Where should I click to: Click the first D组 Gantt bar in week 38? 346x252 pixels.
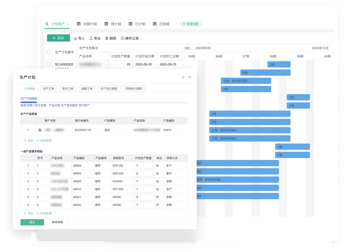coord(279,64)
